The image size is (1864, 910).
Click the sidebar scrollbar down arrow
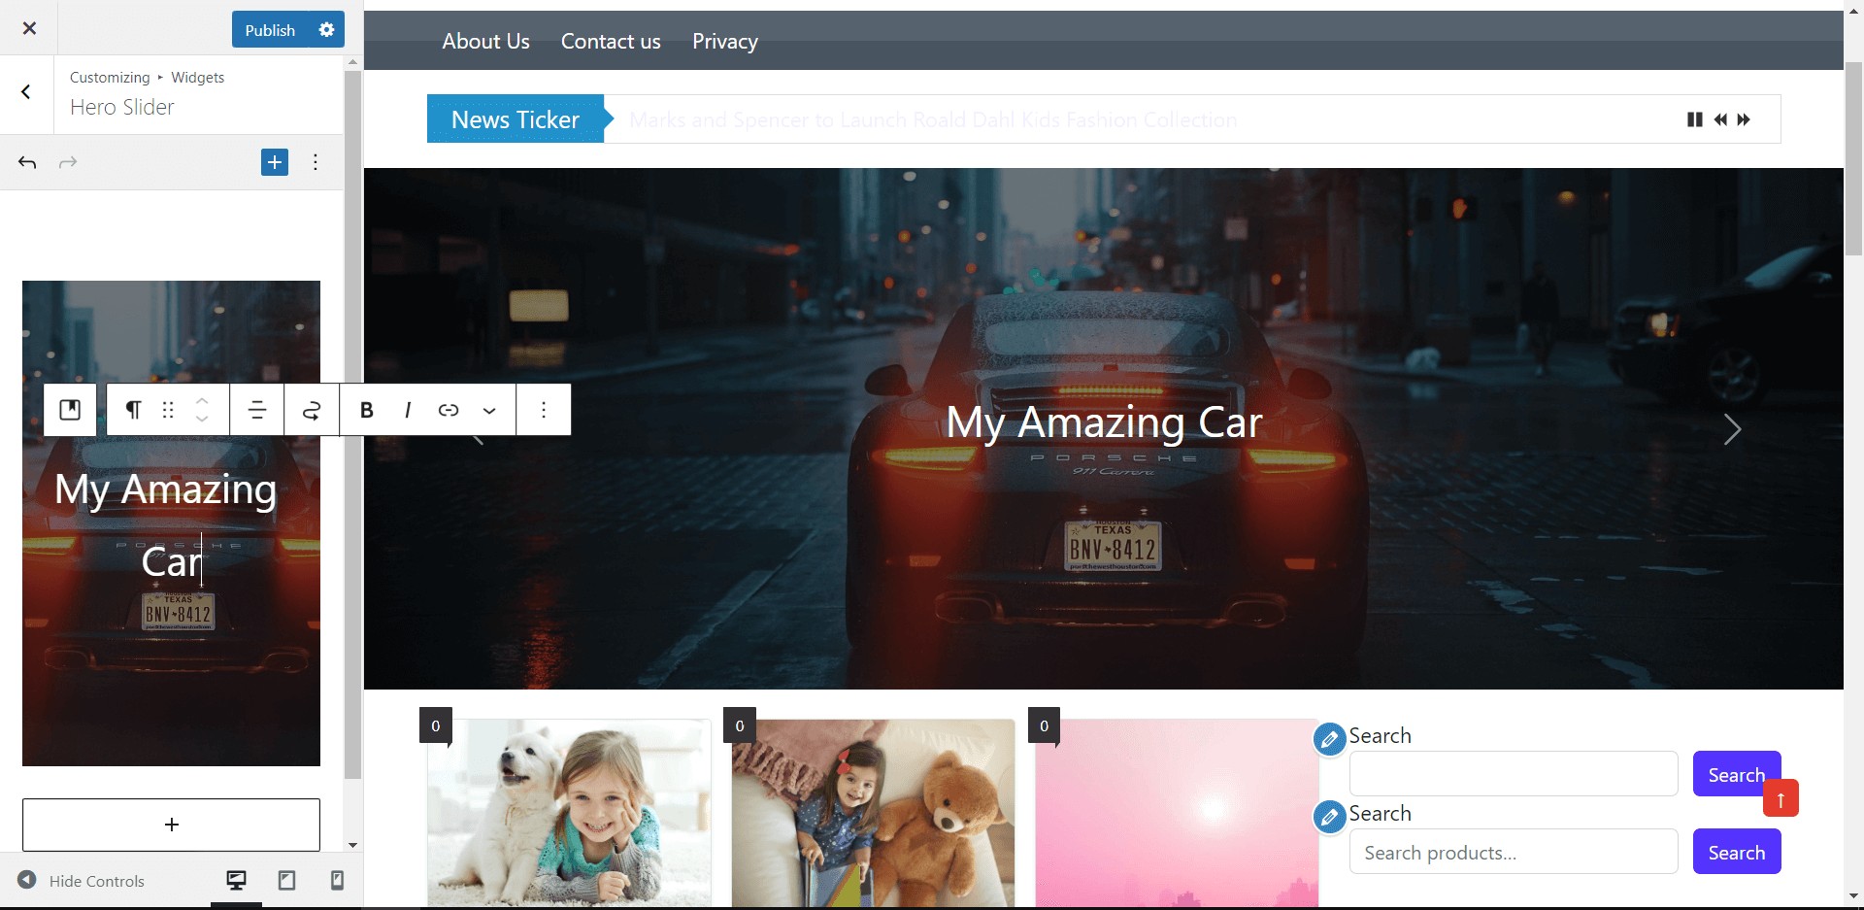[352, 845]
